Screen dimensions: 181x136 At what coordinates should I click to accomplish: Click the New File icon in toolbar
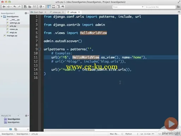tap(25, 7)
